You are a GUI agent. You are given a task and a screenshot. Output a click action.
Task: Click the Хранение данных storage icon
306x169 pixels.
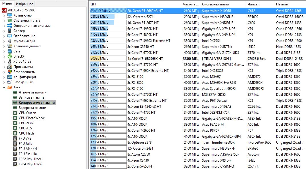point(10,46)
